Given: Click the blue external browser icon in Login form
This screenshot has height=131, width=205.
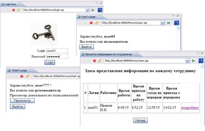Looking at the screenshot, I should 100,10.
